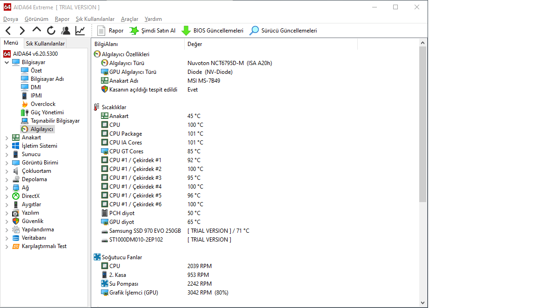Select the GPU Algılayıcı Türü row

coord(167,72)
